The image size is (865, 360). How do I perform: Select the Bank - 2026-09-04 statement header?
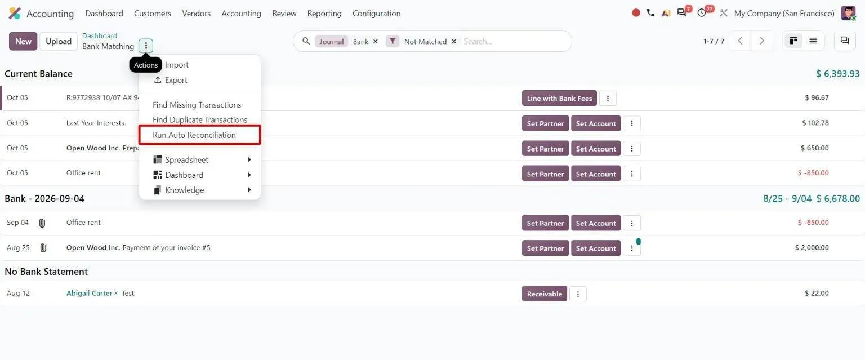click(x=44, y=198)
